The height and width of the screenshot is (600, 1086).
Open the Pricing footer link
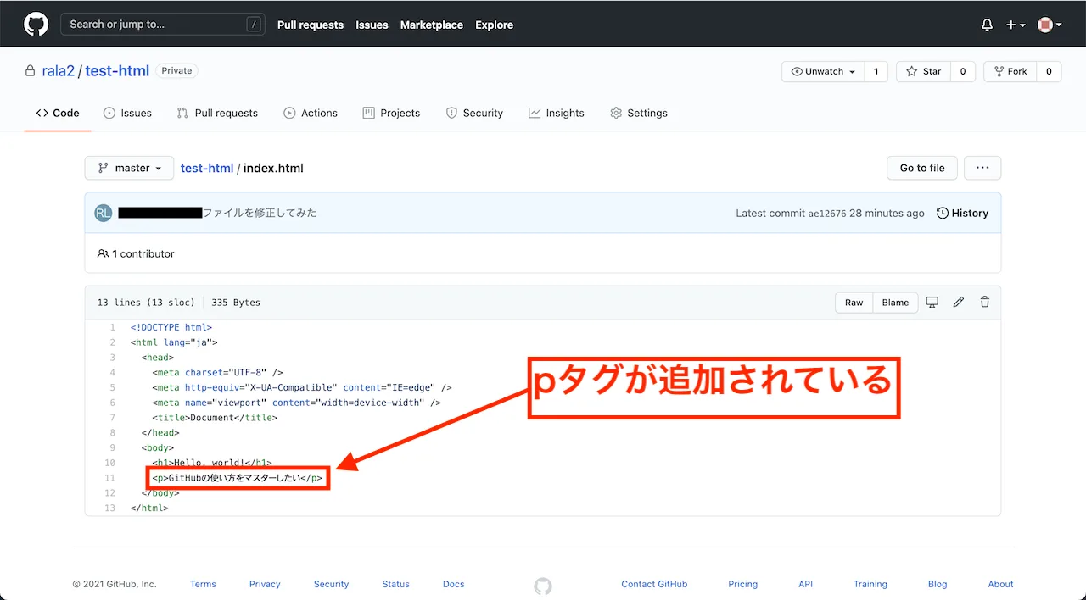(x=742, y=584)
